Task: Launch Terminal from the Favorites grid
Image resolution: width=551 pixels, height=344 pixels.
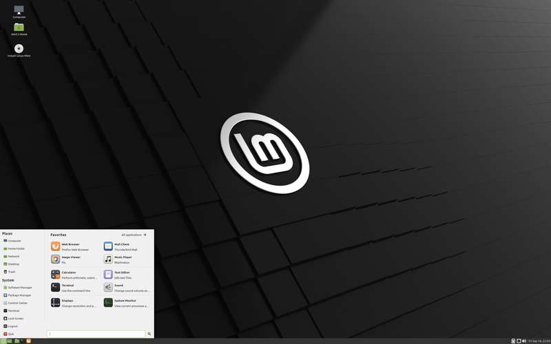Action: 74,288
